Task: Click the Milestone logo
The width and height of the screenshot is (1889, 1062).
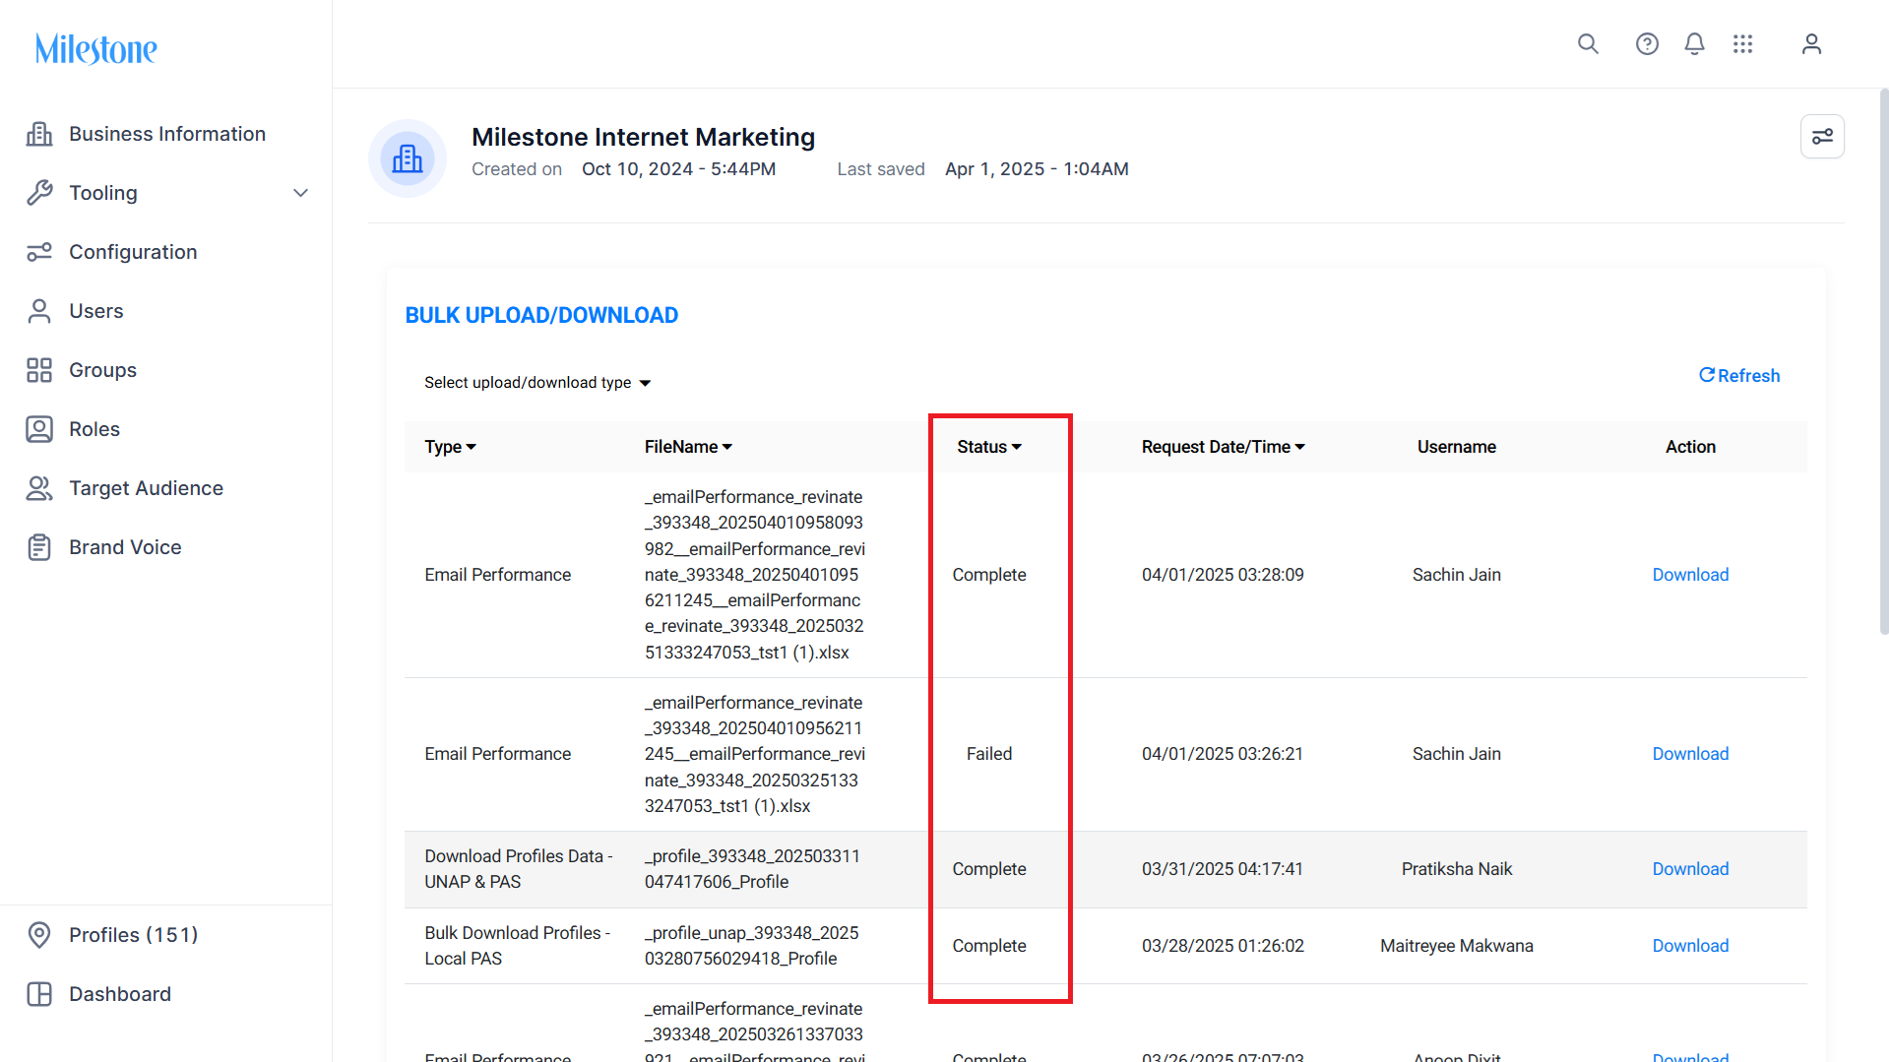Action: [96, 48]
